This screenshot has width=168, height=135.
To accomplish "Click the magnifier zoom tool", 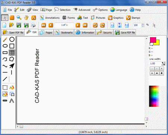I will click(x=19, y=18).
